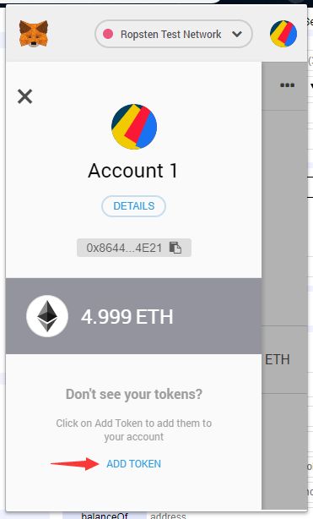The image size is (313, 519).
Task: Click the ETH label in background panel
Action: point(278,360)
